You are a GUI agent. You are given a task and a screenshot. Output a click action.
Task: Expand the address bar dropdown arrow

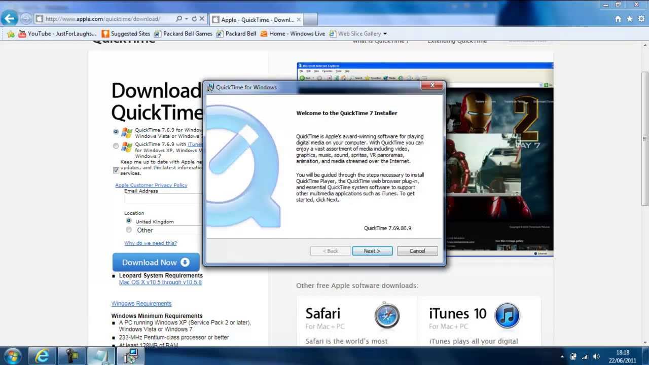point(187,19)
